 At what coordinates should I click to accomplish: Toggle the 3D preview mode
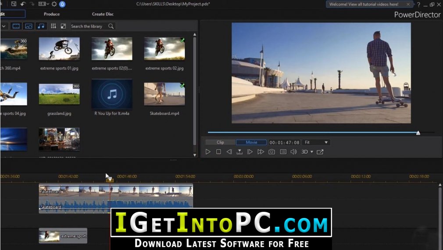pos(304,152)
